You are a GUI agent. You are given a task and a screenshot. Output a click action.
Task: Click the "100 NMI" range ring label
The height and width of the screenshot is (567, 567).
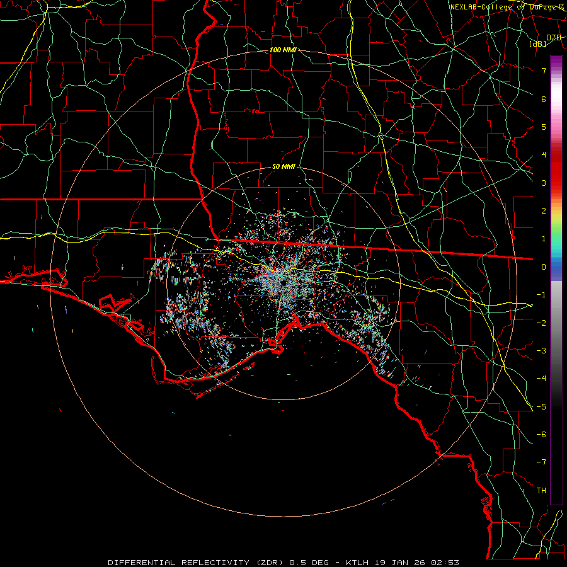tap(283, 50)
